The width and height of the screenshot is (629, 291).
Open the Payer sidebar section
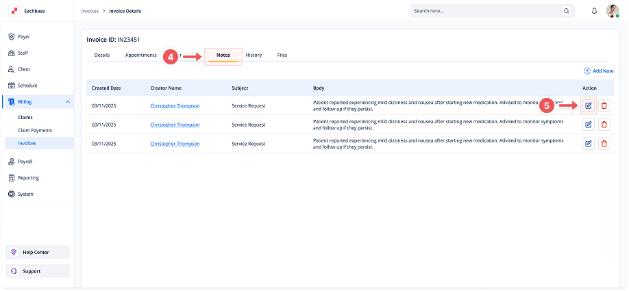(x=24, y=36)
